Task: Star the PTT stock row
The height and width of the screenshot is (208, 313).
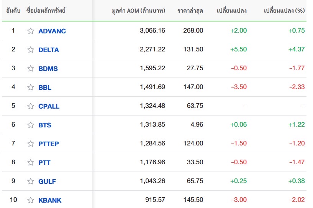Action: [x=31, y=163]
